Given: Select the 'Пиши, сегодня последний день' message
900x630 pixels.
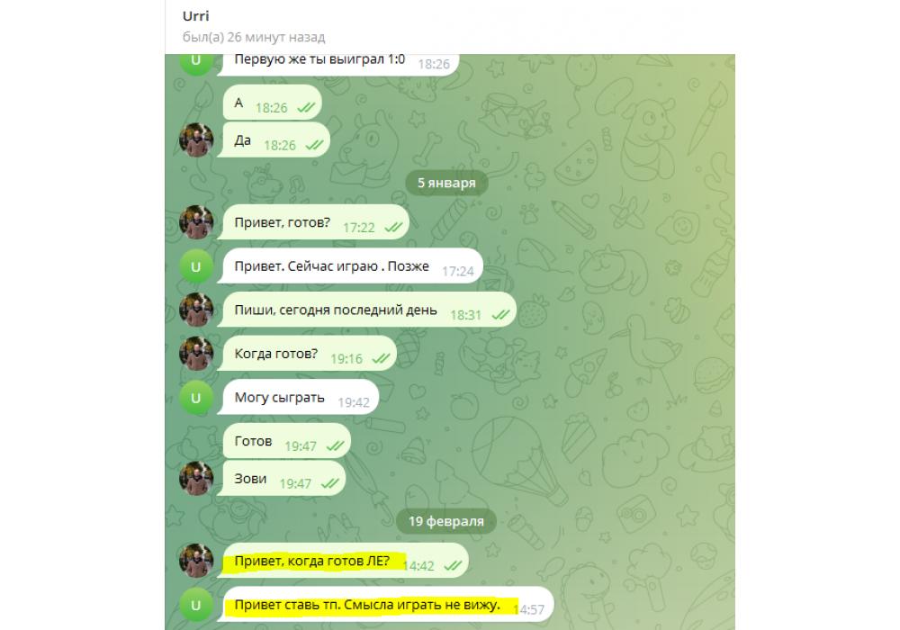Looking at the screenshot, I should (368, 310).
